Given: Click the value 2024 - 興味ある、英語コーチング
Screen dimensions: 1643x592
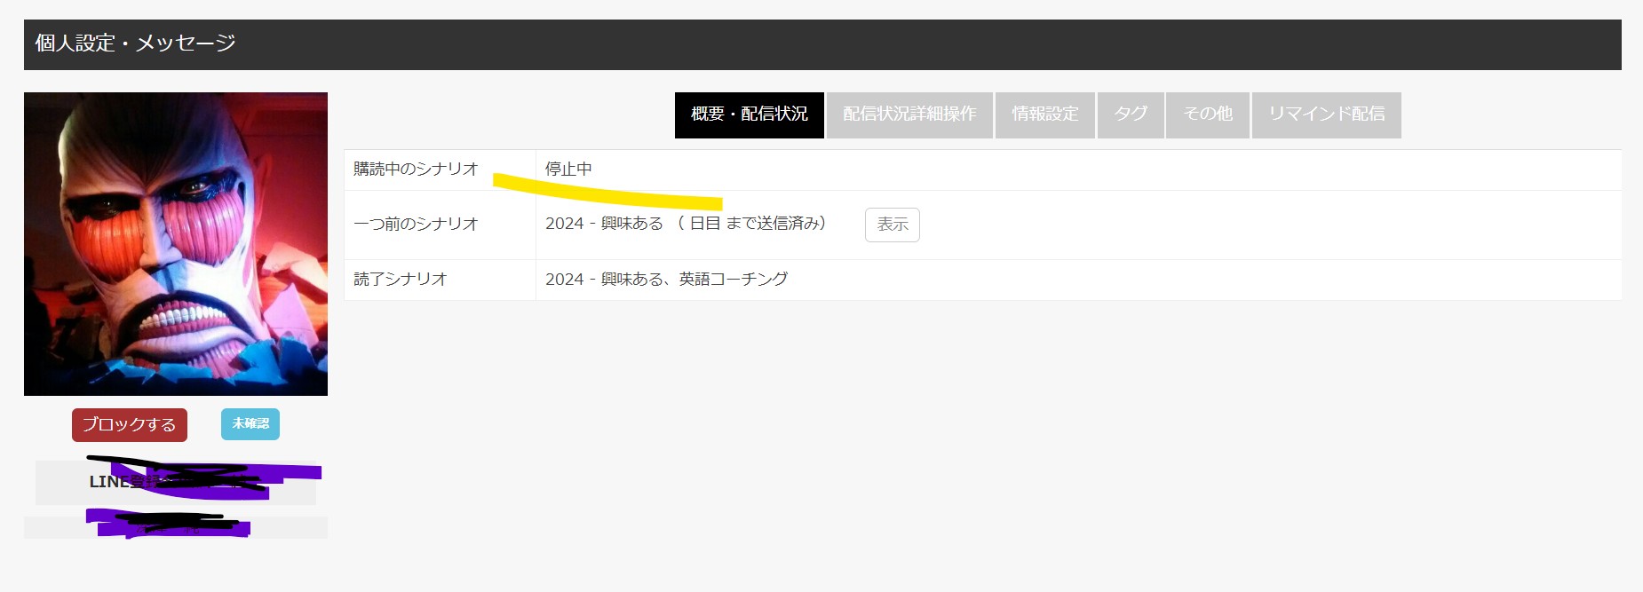Looking at the screenshot, I should coord(666,279).
